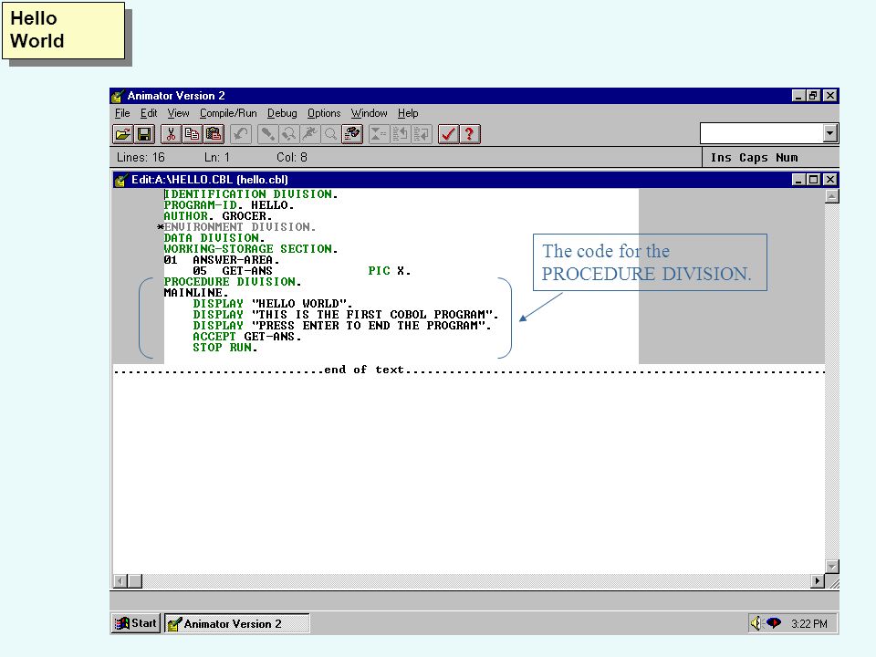Click the IDENTIFICATION DIVISION line
876x657 pixels.
click(251, 193)
